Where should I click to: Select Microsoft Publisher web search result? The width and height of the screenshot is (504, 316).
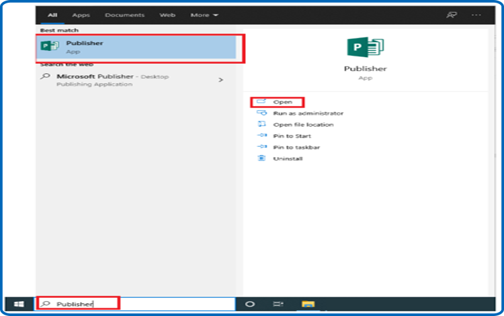[135, 80]
